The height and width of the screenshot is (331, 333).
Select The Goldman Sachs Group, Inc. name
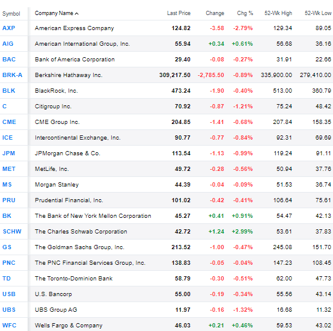point(79,247)
